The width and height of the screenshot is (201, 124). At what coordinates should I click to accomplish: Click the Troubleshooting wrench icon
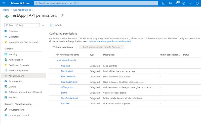click(6, 110)
